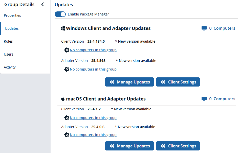Click the gear icon beside macOS Client Version link
Image resolution: width=239 pixels, height=153 pixels.
coord(67,118)
